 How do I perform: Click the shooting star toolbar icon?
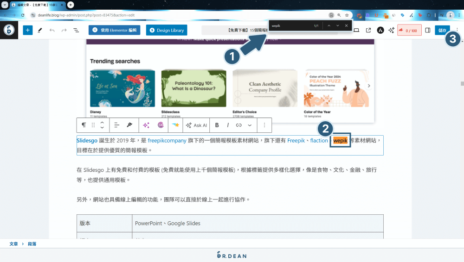pyautogui.click(x=175, y=125)
